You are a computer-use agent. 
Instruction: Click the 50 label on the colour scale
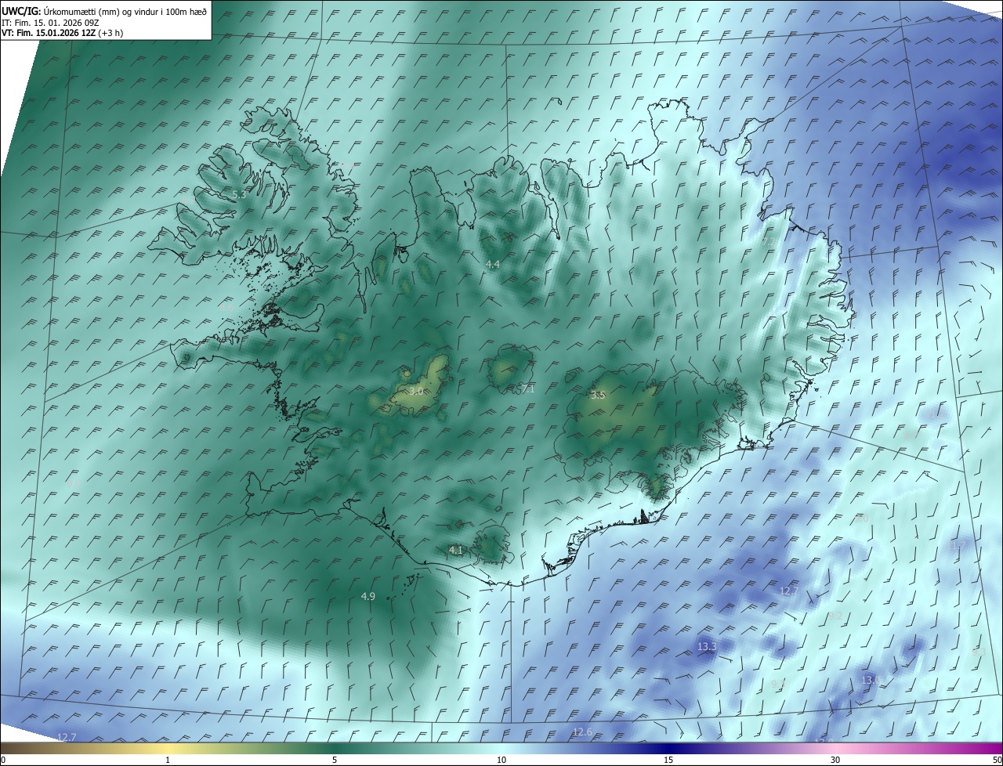coord(997,760)
